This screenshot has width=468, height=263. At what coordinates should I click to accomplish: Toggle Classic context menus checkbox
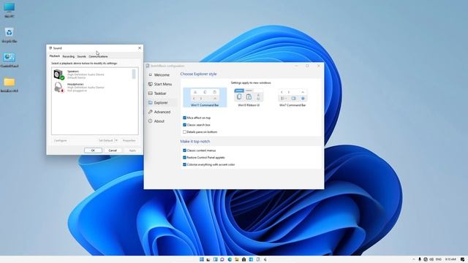point(184,150)
